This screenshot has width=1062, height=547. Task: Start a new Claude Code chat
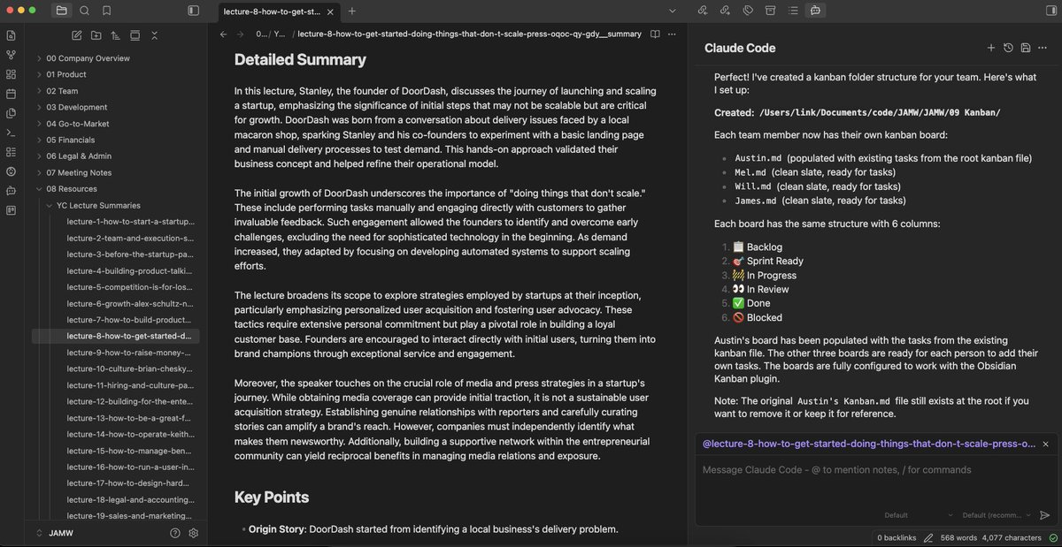click(991, 48)
